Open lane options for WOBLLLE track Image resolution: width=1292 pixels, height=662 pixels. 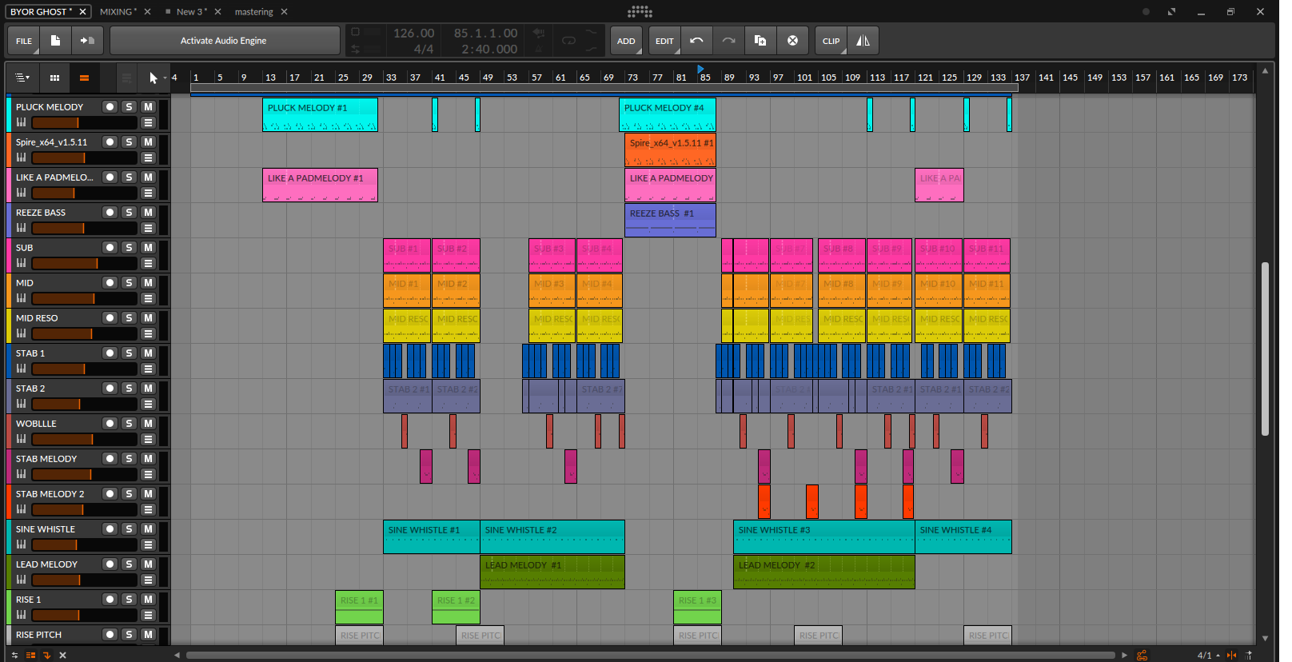coord(148,440)
